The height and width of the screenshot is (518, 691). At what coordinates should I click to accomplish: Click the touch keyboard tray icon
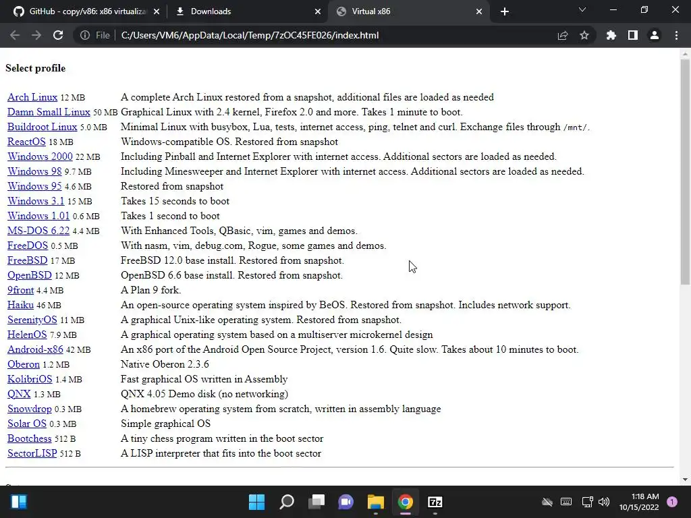[x=566, y=502]
